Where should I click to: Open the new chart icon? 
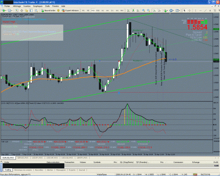pyautogui.click(x=3, y=11)
